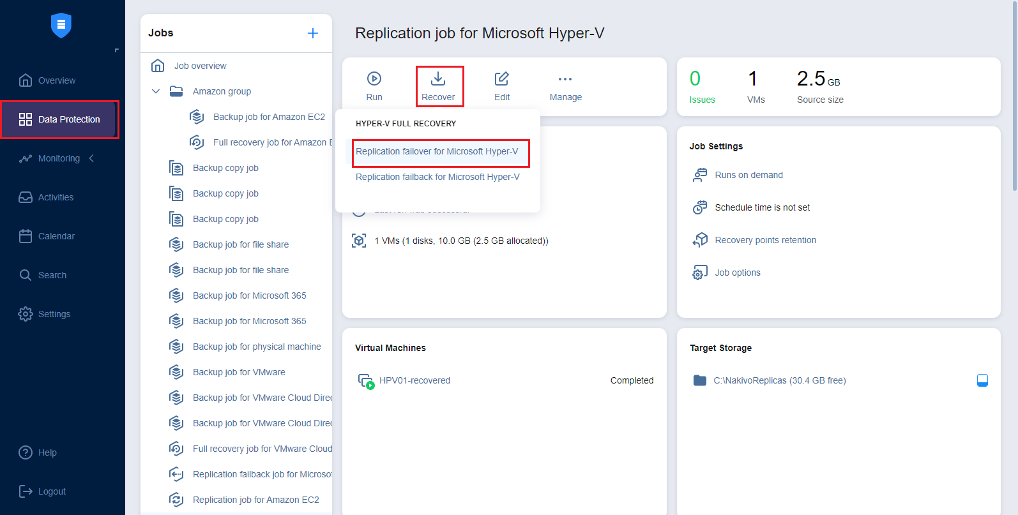This screenshot has height=515, width=1018.
Task: Click the page vertical scrollbar
Action: coord(1014,96)
